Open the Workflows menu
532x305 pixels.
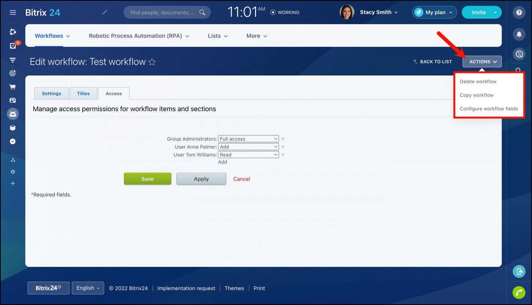[x=52, y=36]
